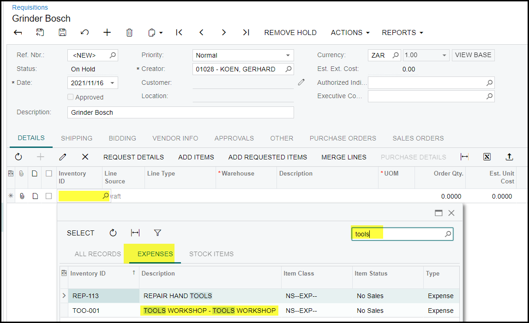The width and height of the screenshot is (529, 323).
Task: Export grid to Excel icon
Action: [487, 157]
